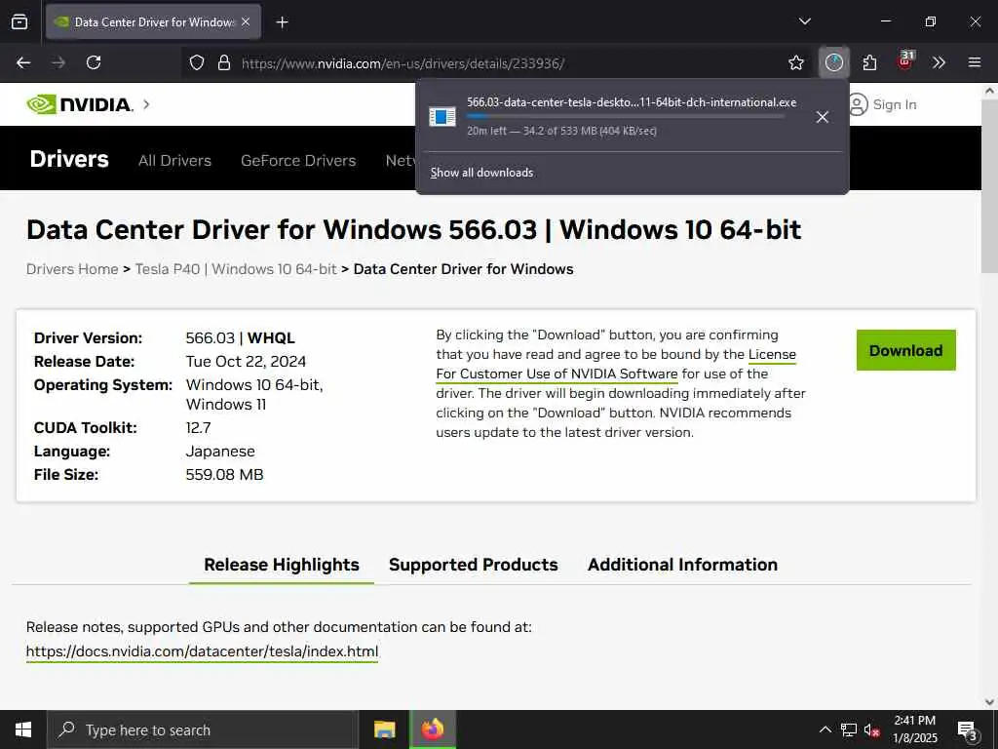This screenshot has width=998, height=749.
Task: Click the page vertical scrollbar thumb
Action: pos(989,185)
